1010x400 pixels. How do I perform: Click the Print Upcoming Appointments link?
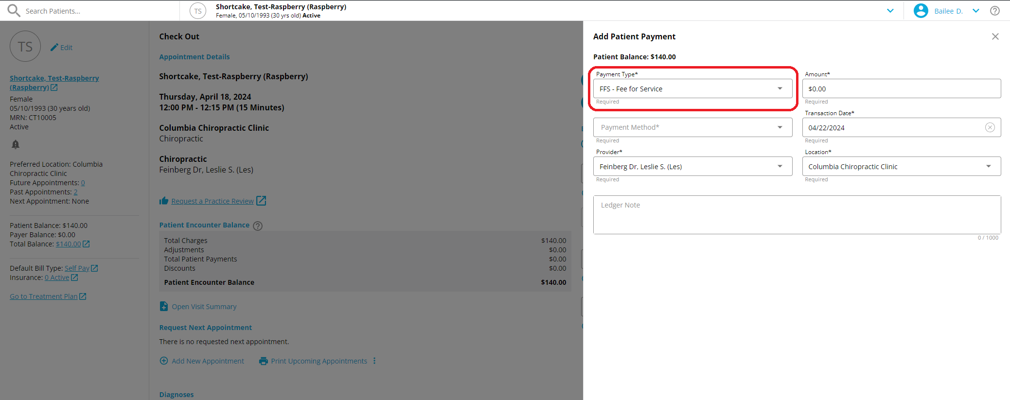click(319, 361)
